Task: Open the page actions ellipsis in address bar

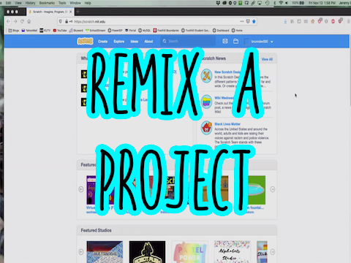Action: click(242, 21)
